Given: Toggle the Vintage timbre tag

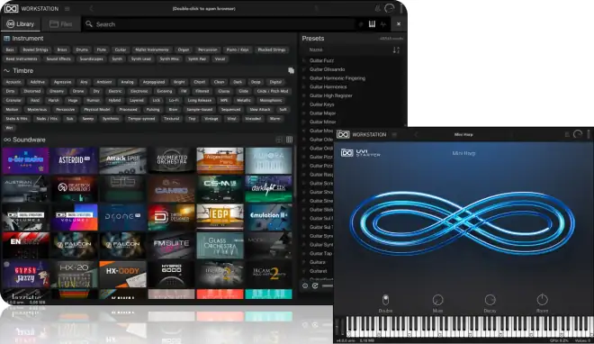Looking at the screenshot, I should [x=211, y=119].
